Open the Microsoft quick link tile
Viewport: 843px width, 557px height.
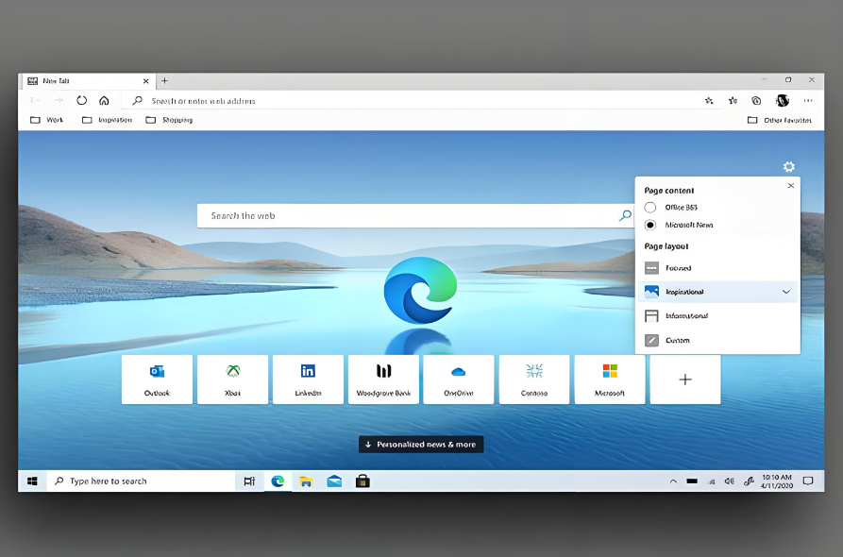(610, 379)
